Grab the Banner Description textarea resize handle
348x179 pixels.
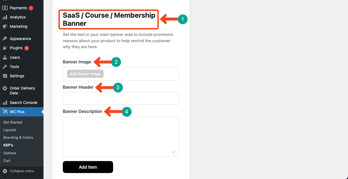pos(173,152)
